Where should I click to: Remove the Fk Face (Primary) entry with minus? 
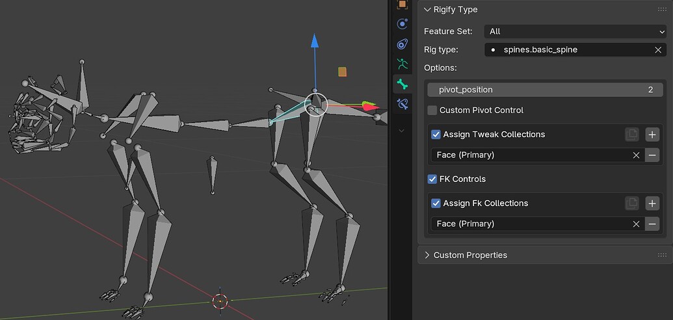[x=652, y=224]
